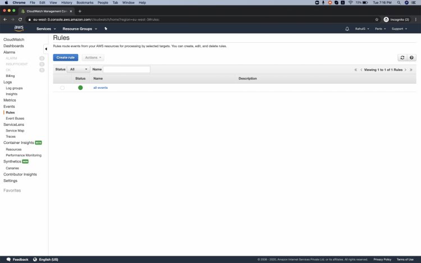
Task: Open Chrome's three-dot menu
Action: 415,19
